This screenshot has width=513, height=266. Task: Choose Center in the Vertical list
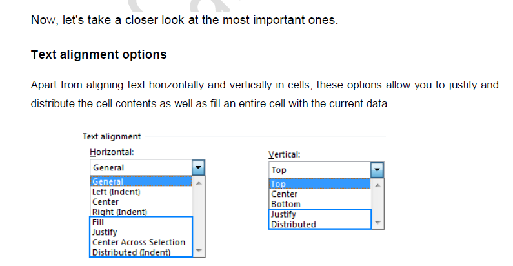pyautogui.click(x=284, y=194)
